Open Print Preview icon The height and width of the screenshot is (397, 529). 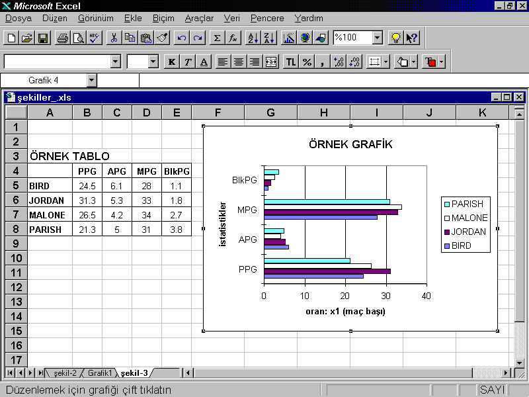(79, 38)
